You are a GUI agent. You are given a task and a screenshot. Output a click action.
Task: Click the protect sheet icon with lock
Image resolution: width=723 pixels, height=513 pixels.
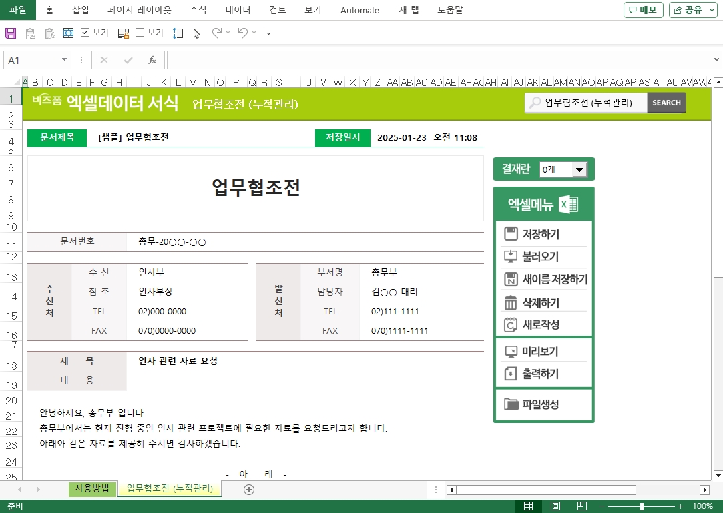coord(124,33)
